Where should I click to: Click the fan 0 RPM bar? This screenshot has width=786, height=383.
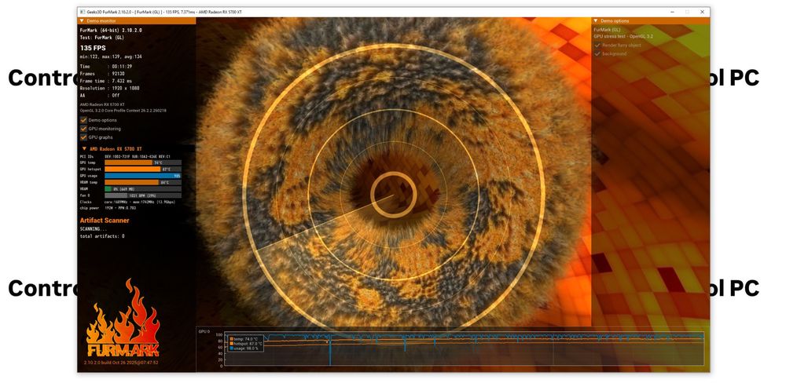click(x=143, y=195)
